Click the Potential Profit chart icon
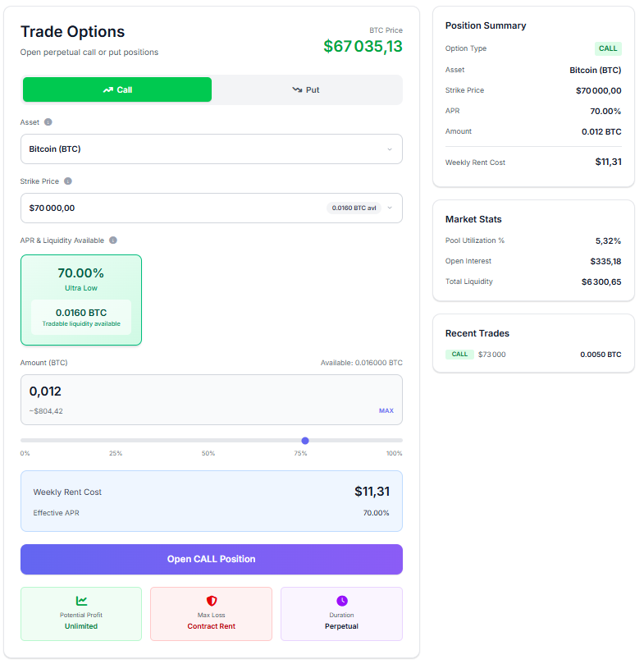Image resolution: width=644 pixels, height=664 pixels. pyautogui.click(x=81, y=601)
